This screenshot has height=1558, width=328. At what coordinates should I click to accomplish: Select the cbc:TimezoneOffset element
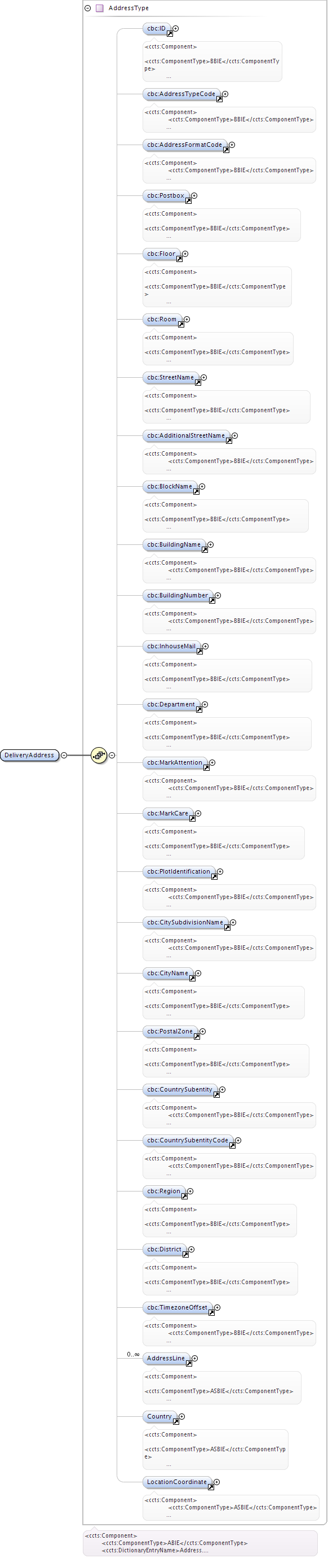point(177,1308)
